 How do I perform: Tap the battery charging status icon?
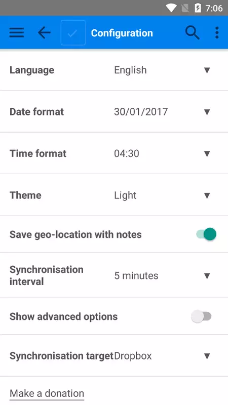[198, 8]
